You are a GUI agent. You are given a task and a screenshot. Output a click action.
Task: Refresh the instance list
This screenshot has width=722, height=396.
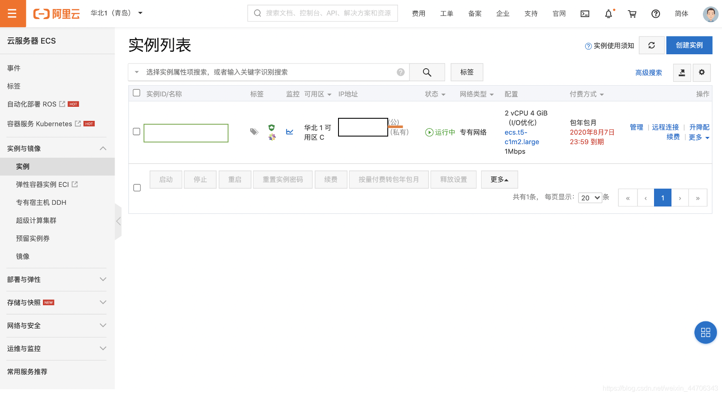[x=651, y=45]
